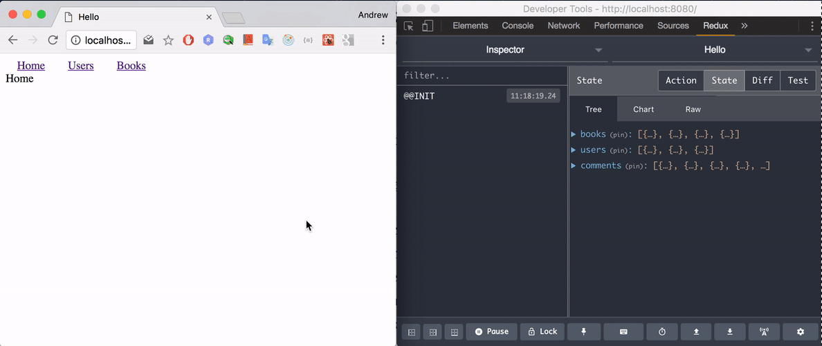Open the green magnifier extension icon

pos(228,40)
